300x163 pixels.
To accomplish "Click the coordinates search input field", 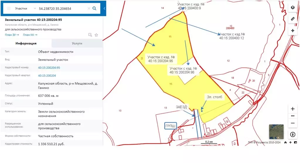I will tap(62, 9).
